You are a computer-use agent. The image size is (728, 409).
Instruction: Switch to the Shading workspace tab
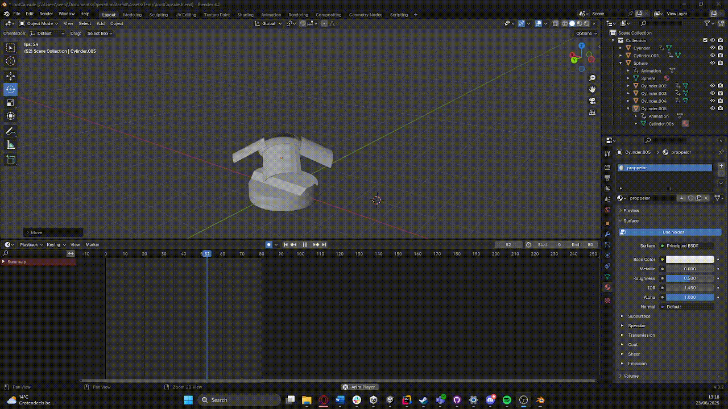click(x=245, y=15)
